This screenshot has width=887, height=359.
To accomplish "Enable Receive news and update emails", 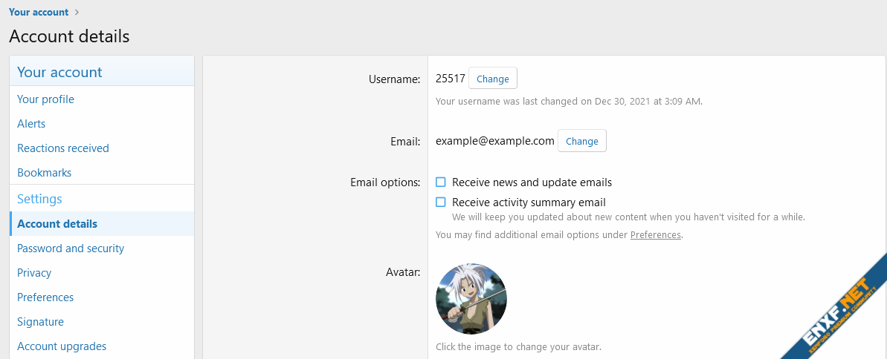I will pos(441,182).
